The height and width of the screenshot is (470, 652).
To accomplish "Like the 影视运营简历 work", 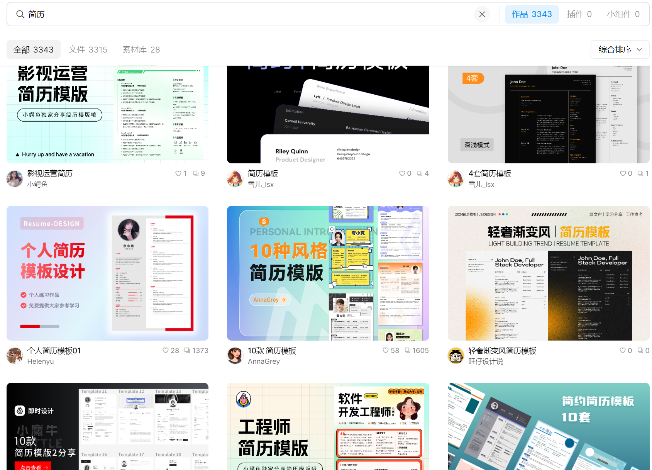I will 178,173.
